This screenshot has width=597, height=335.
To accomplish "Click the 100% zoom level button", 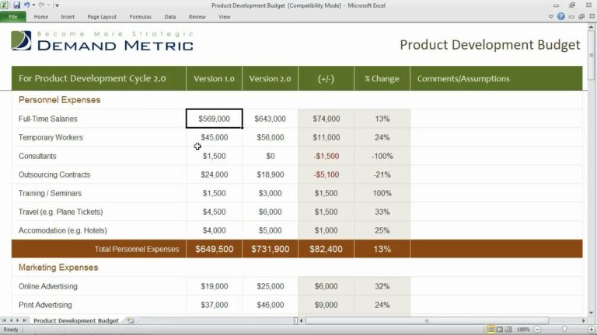I will click(524, 330).
